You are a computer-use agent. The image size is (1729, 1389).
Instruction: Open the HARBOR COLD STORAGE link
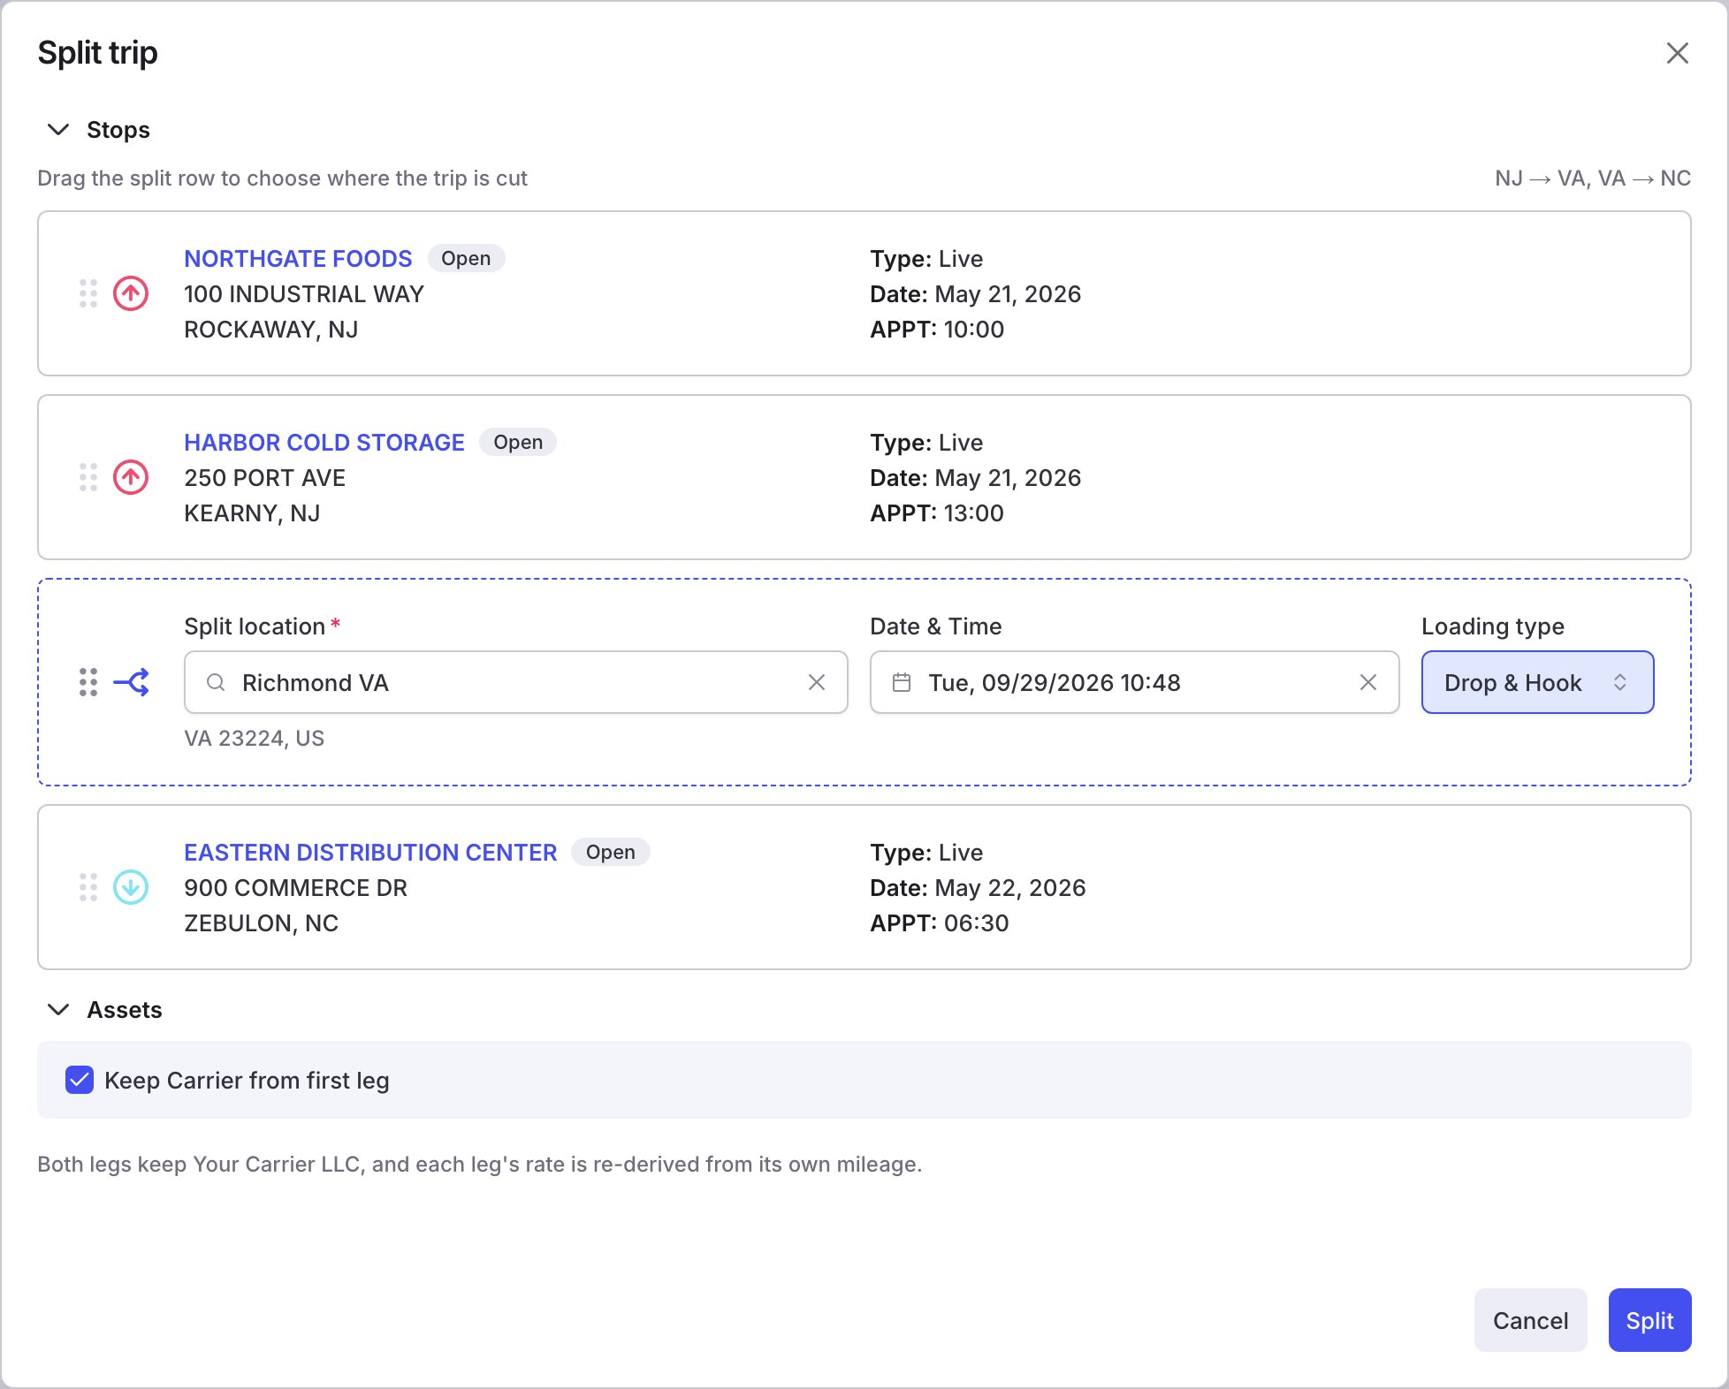[x=324, y=442]
